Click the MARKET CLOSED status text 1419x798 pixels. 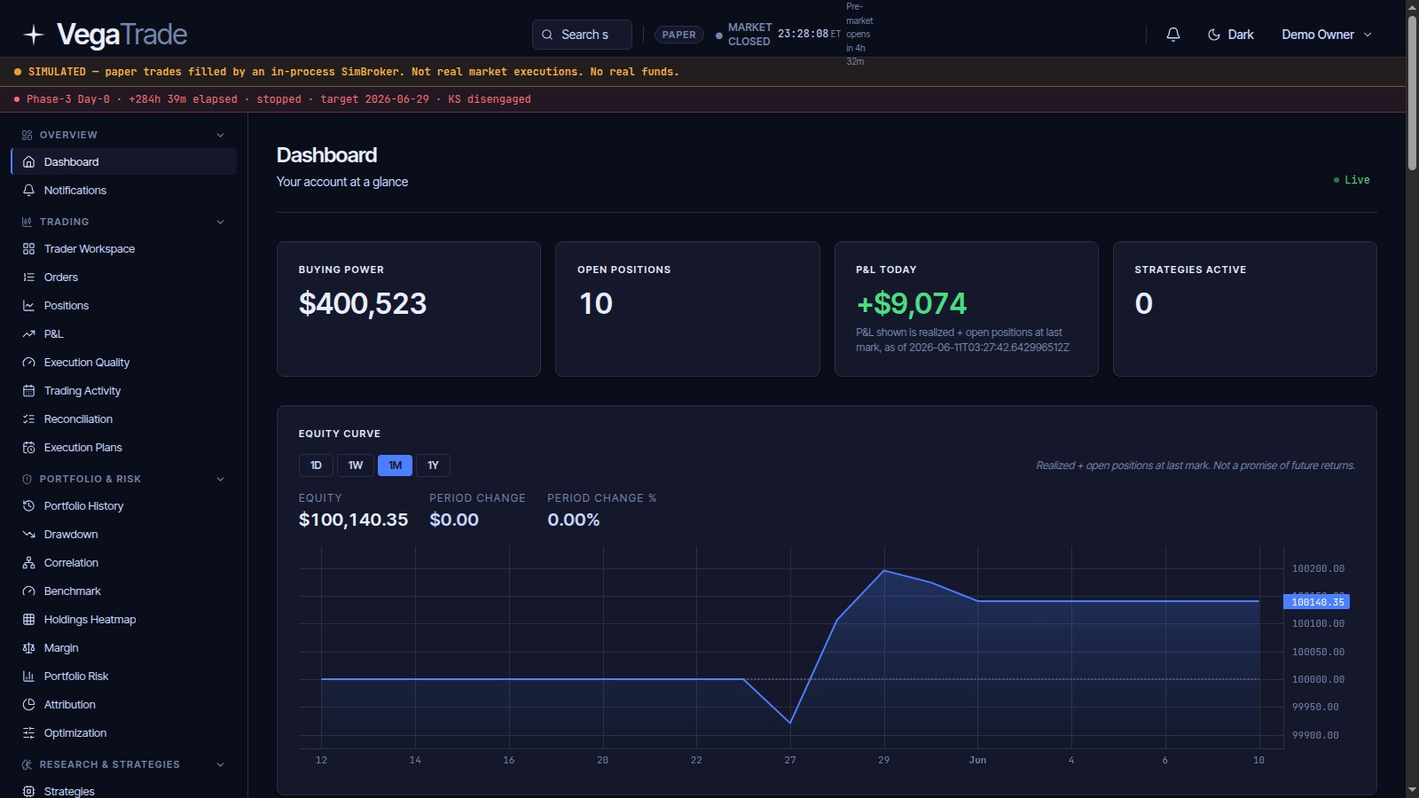pyautogui.click(x=749, y=35)
